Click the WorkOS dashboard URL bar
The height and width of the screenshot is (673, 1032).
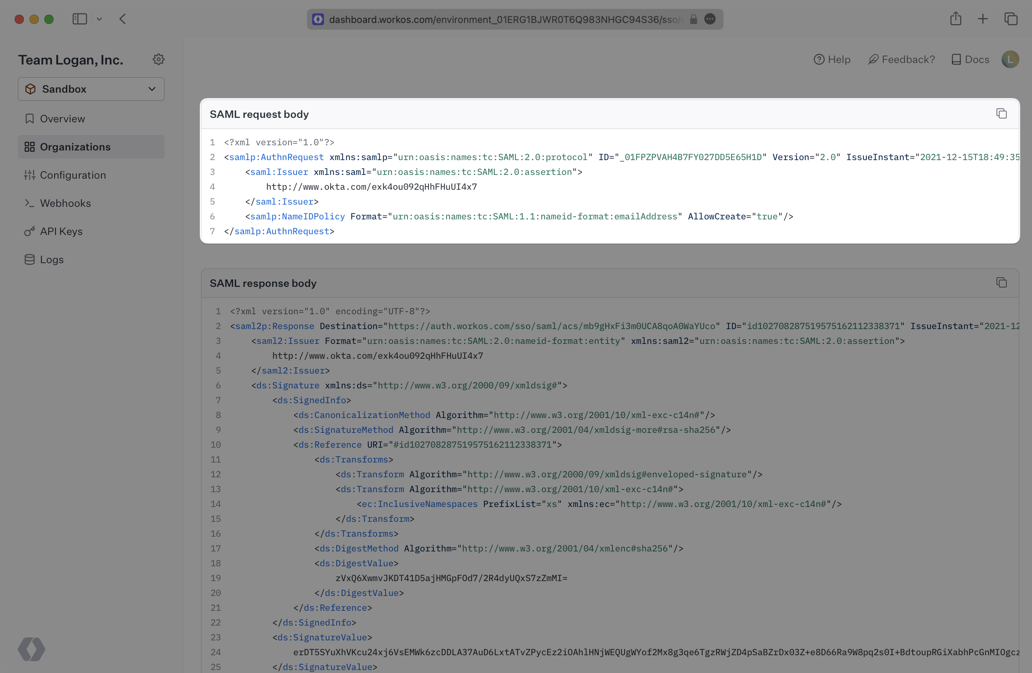point(516,19)
